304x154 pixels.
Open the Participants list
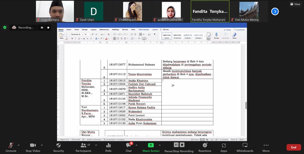coord(83,147)
